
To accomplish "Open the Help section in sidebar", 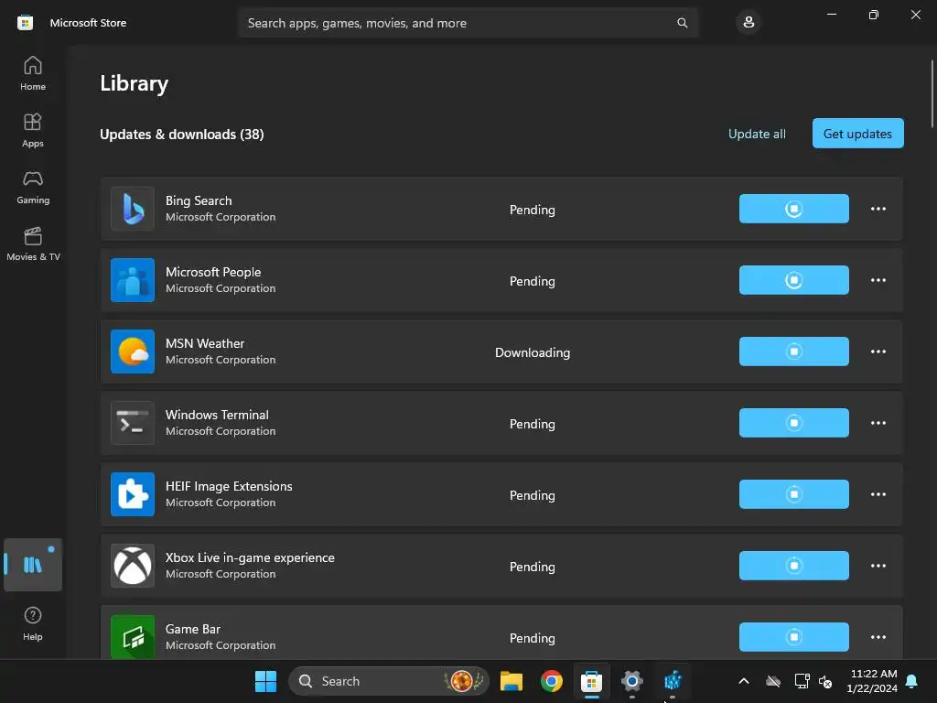I will [x=33, y=623].
